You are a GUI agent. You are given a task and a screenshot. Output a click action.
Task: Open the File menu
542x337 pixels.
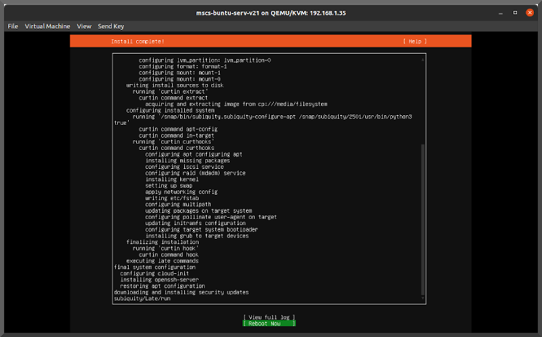click(x=12, y=26)
